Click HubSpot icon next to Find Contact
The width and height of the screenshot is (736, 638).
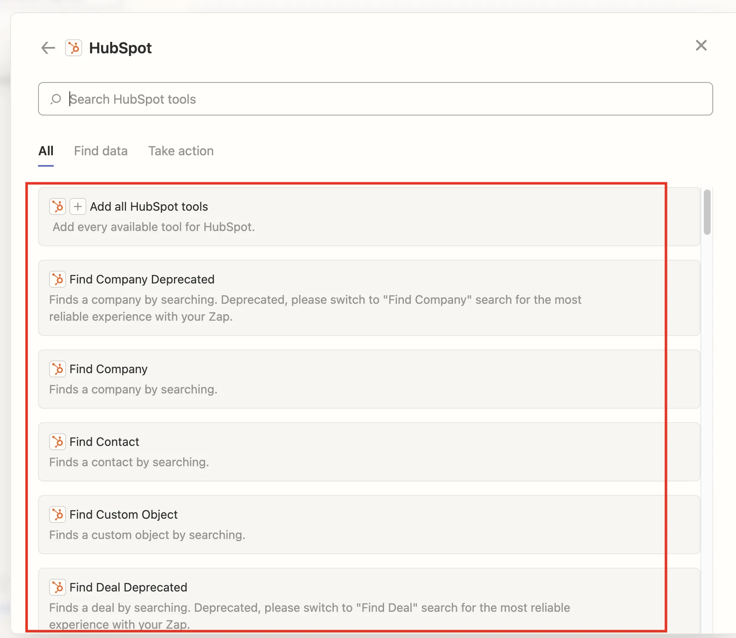pyautogui.click(x=58, y=442)
